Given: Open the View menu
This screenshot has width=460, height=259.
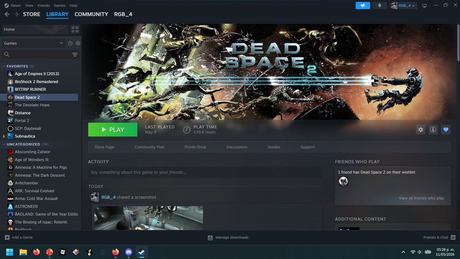Looking at the screenshot, I should click(x=29, y=5).
